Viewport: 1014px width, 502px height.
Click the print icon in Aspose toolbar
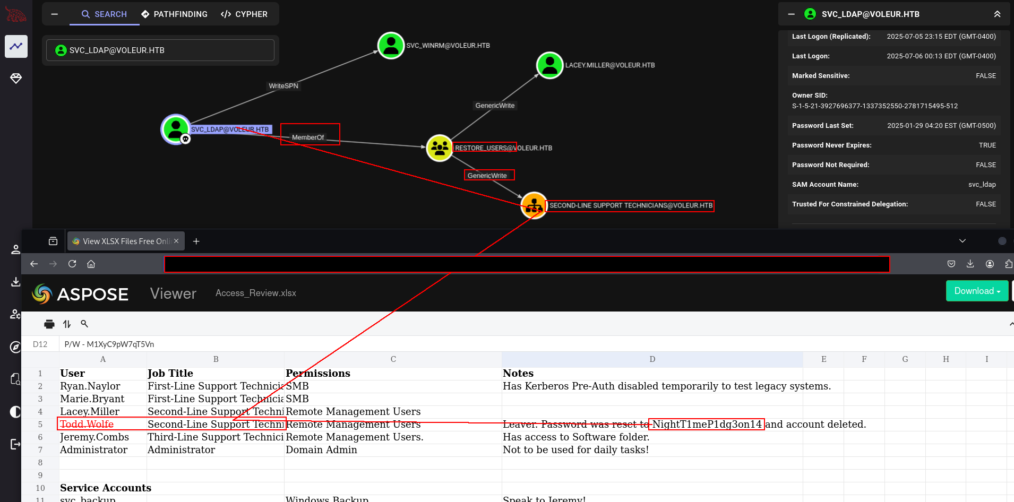49,324
